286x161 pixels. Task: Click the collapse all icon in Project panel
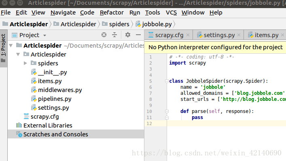click(x=114, y=35)
